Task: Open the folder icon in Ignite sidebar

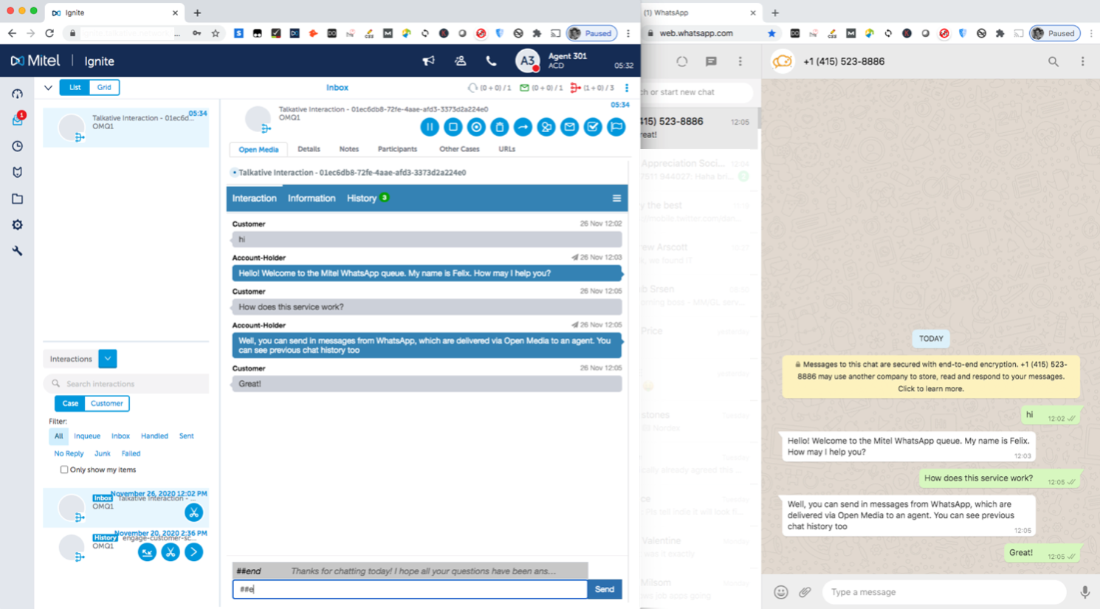Action: [x=17, y=199]
